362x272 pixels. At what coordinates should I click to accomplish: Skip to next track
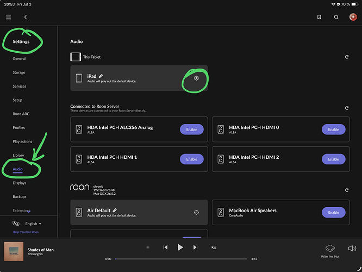coord(195,248)
